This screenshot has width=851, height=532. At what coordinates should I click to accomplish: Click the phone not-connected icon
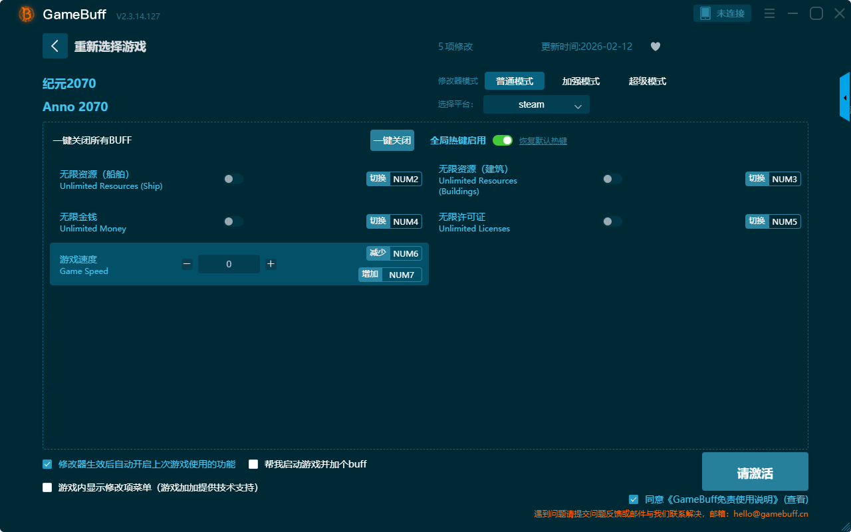(x=705, y=13)
